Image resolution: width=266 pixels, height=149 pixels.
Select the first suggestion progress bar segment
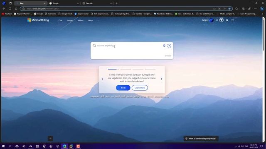click(x=113, y=69)
